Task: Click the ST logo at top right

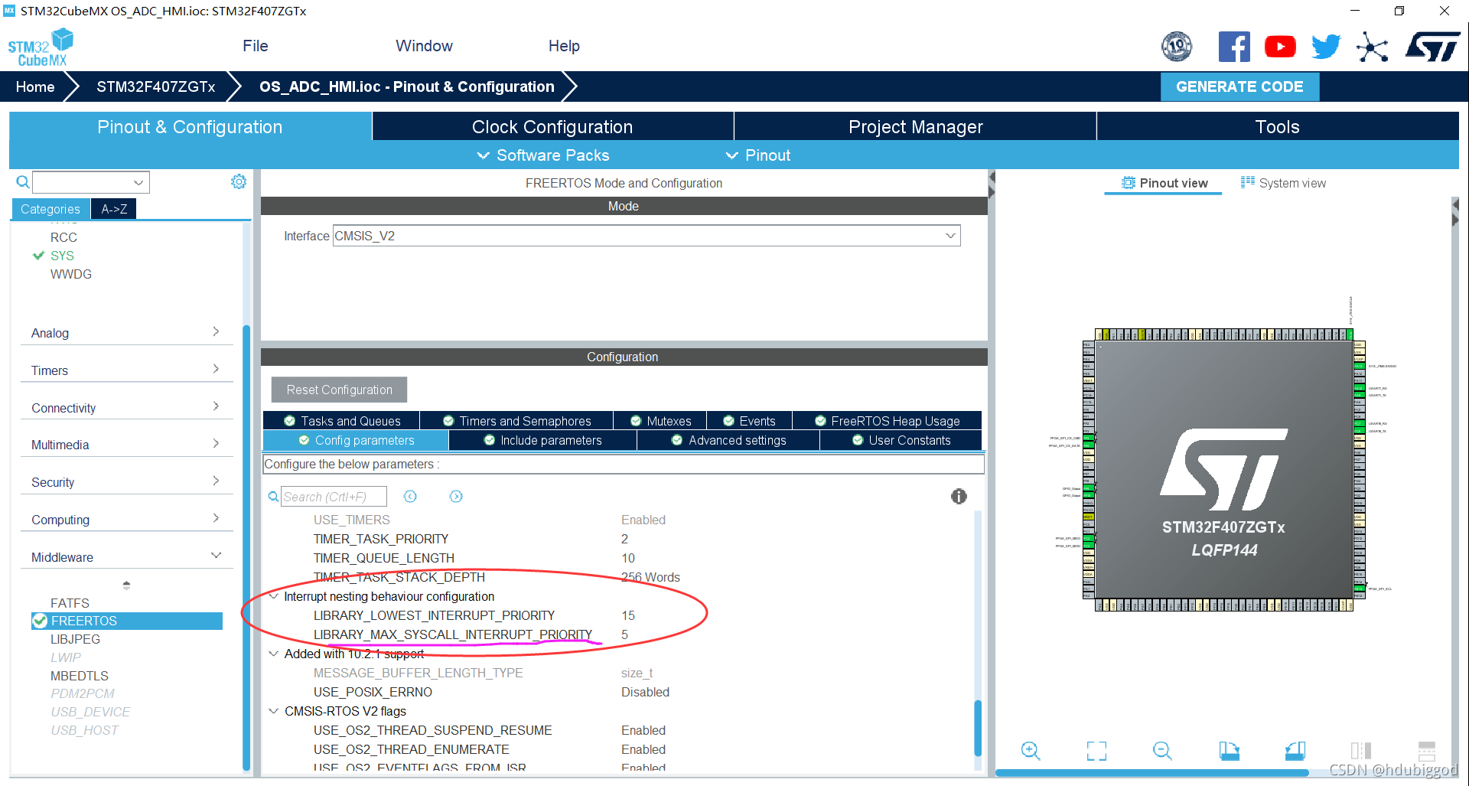Action: (x=1432, y=47)
